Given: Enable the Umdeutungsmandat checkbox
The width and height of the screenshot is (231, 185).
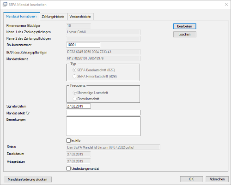Looking at the screenshot, I should point(68,168).
